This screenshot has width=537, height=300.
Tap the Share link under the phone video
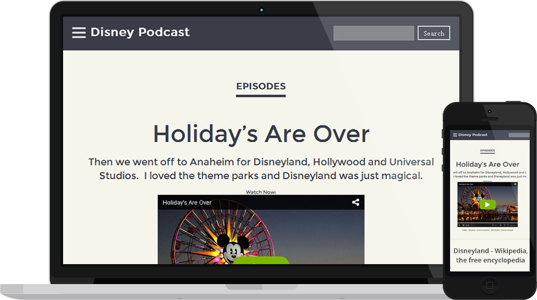point(471,230)
